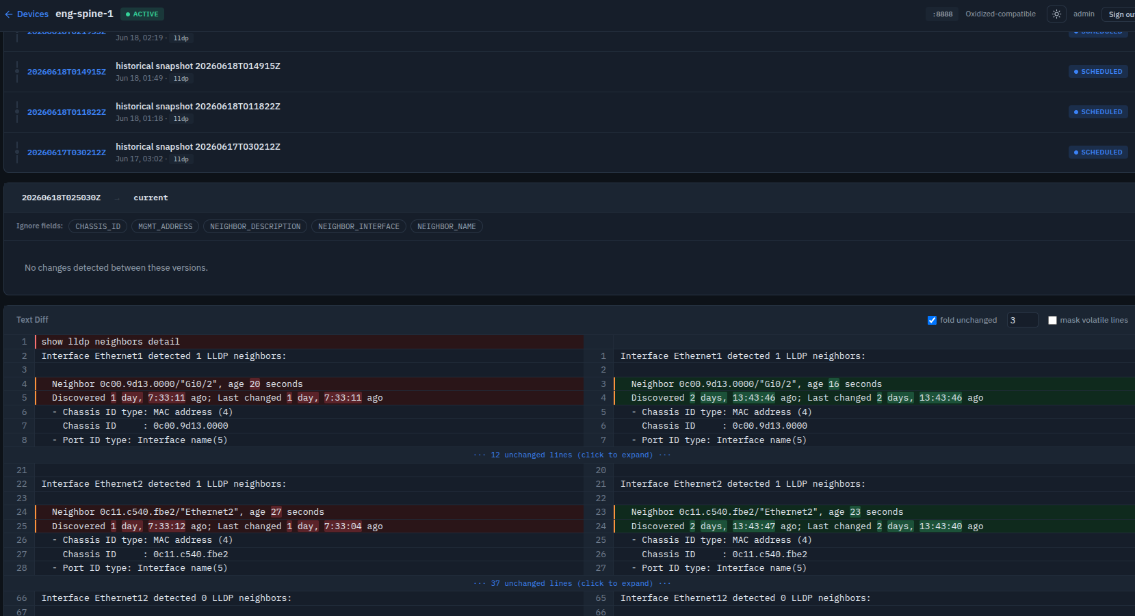Open snapshot link 20260618T014915Z
The width and height of the screenshot is (1135, 616).
coord(66,72)
